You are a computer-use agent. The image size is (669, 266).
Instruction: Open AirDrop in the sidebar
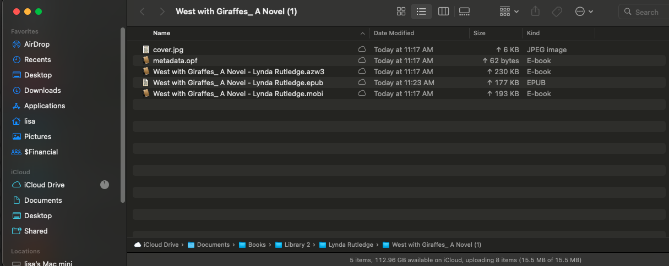37,44
